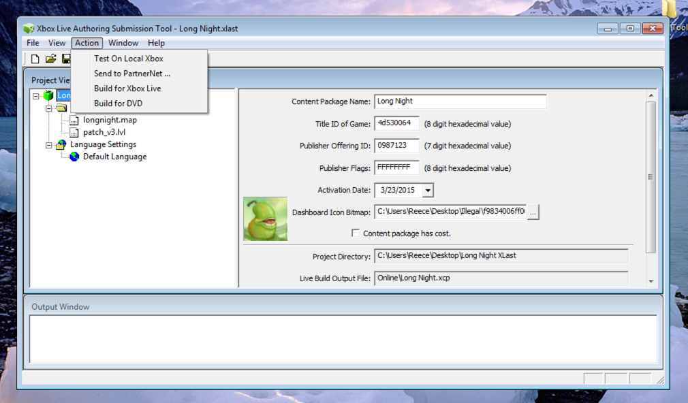This screenshot has height=403, width=688.
Task: Click the Publisher Flags field
Action: [x=396, y=168]
